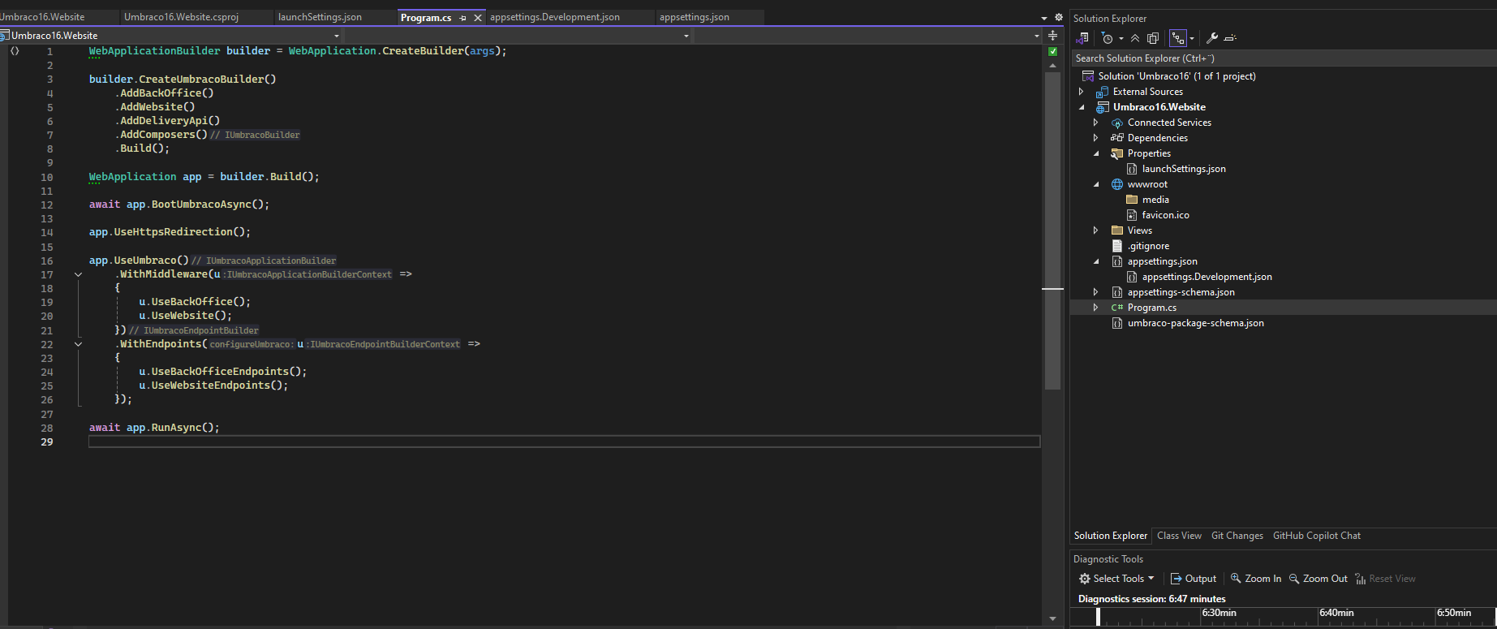Screen dimensions: 1497x629
Task: Collapse the WithMiddleware code block
Action: 78,274
